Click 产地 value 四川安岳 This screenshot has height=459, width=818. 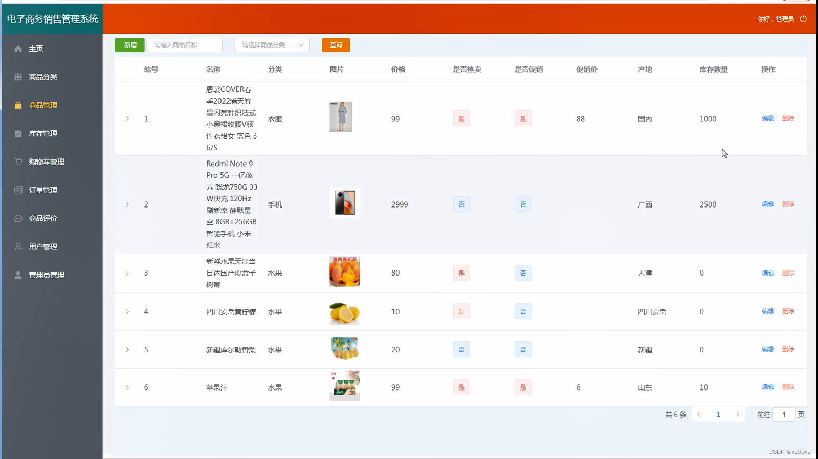pos(652,312)
